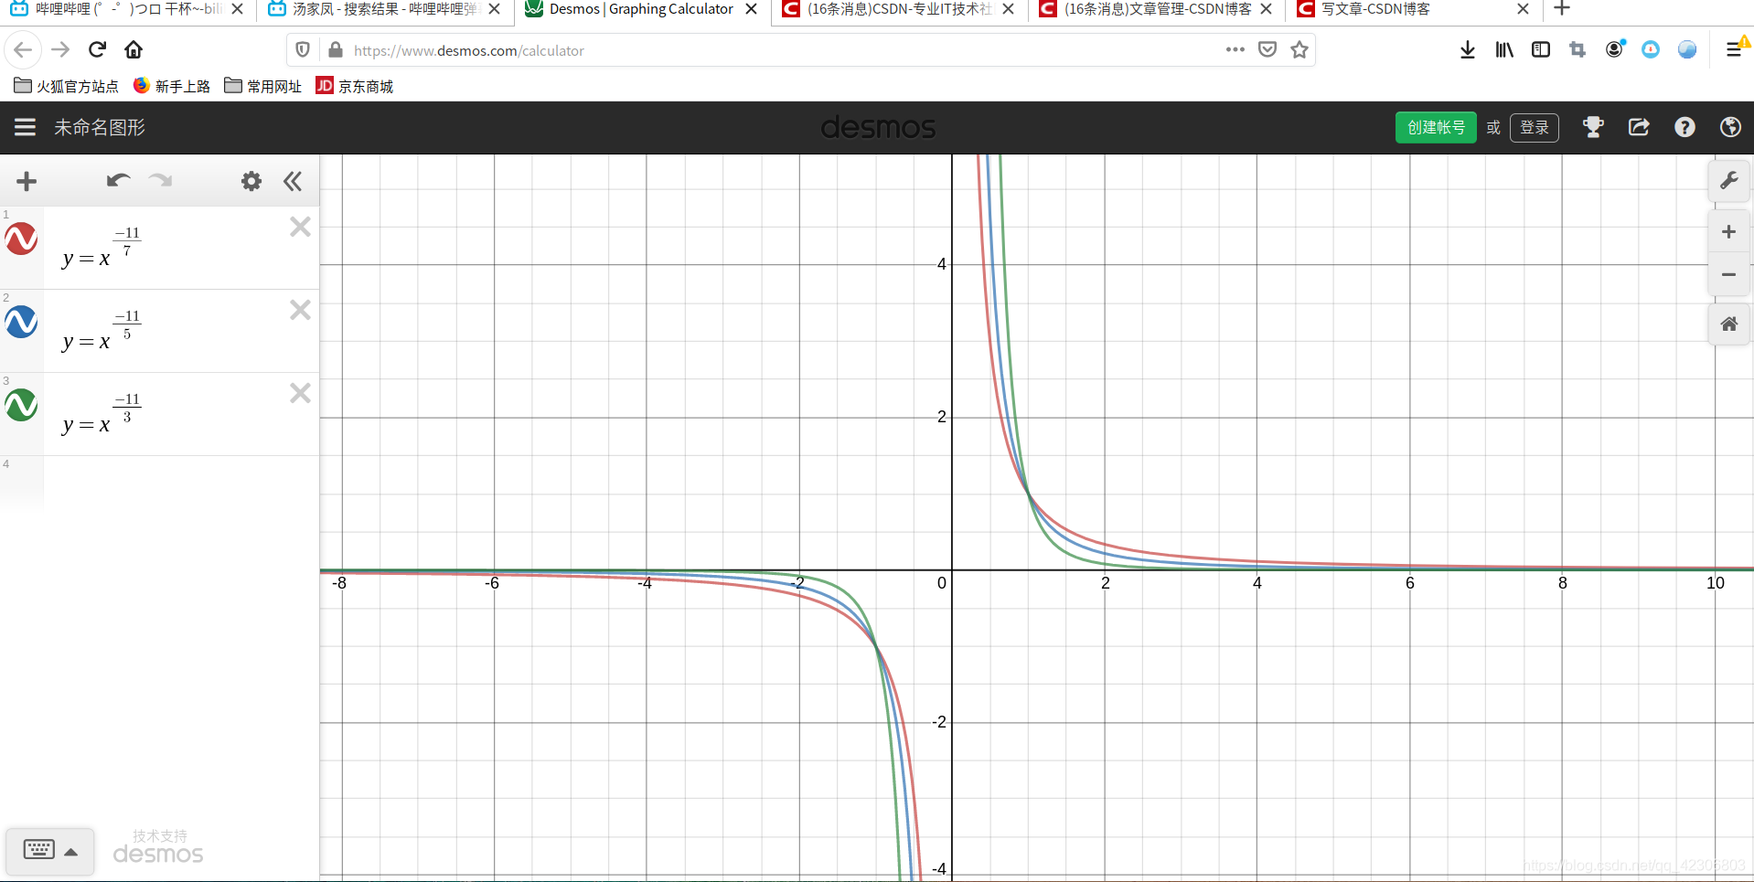The height and width of the screenshot is (882, 1754).
Task: Save page to Pocket
Action: tap(1267, 49)
